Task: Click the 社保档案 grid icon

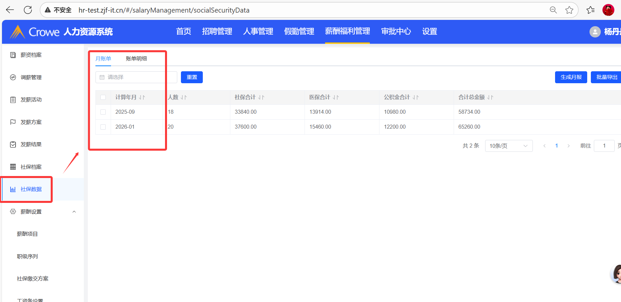Action: (x=13, y=167)
